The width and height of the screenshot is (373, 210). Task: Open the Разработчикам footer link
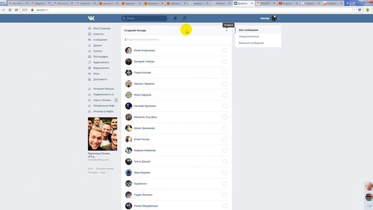105,169
